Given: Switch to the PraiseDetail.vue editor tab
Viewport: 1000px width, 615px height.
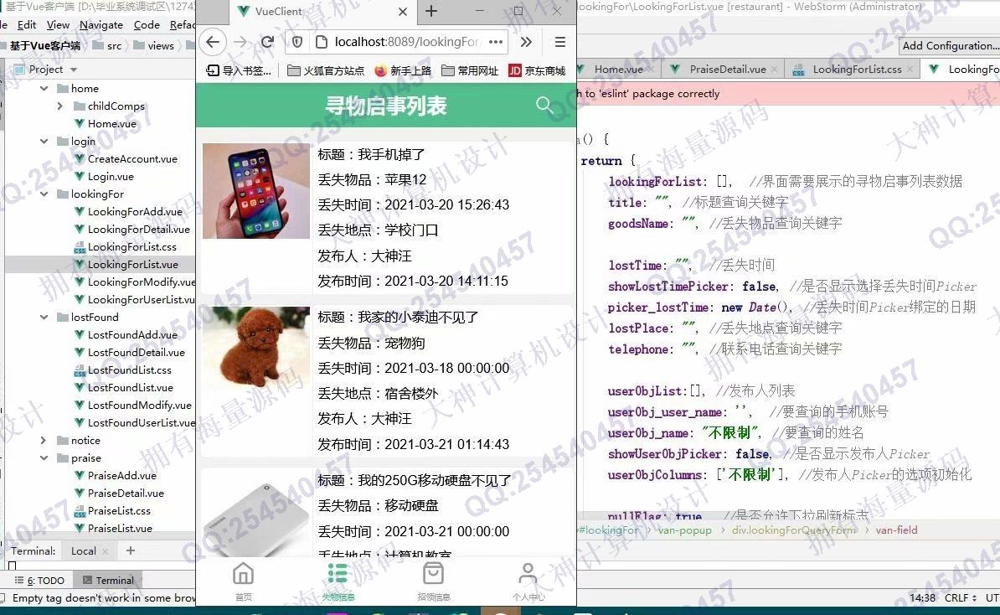Looking at the screenshot, I should pos(727,70).
